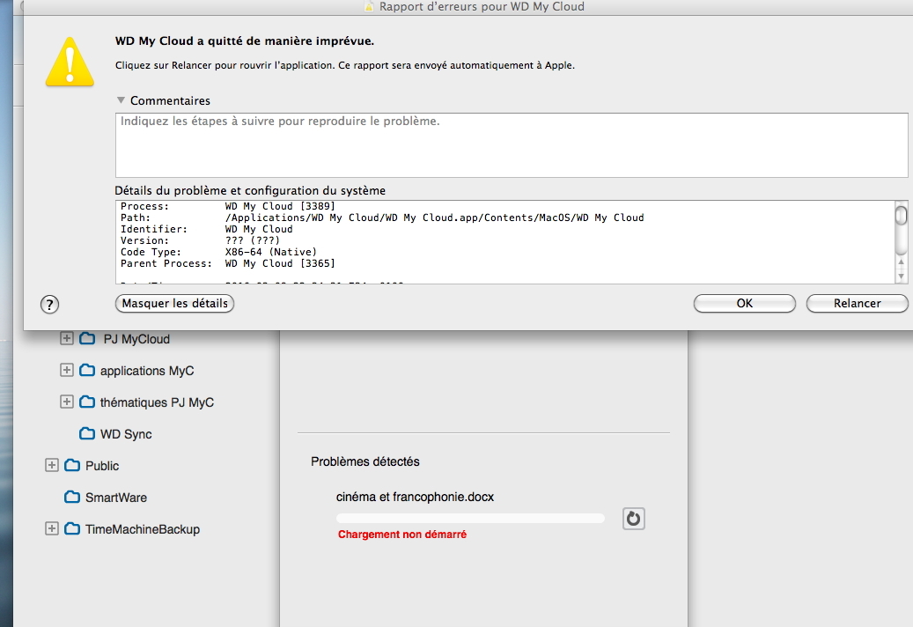Click the upload progress bar for cinéma et francophonie.docx
This screenshot has width=913, height=627.
click(470, 518)
